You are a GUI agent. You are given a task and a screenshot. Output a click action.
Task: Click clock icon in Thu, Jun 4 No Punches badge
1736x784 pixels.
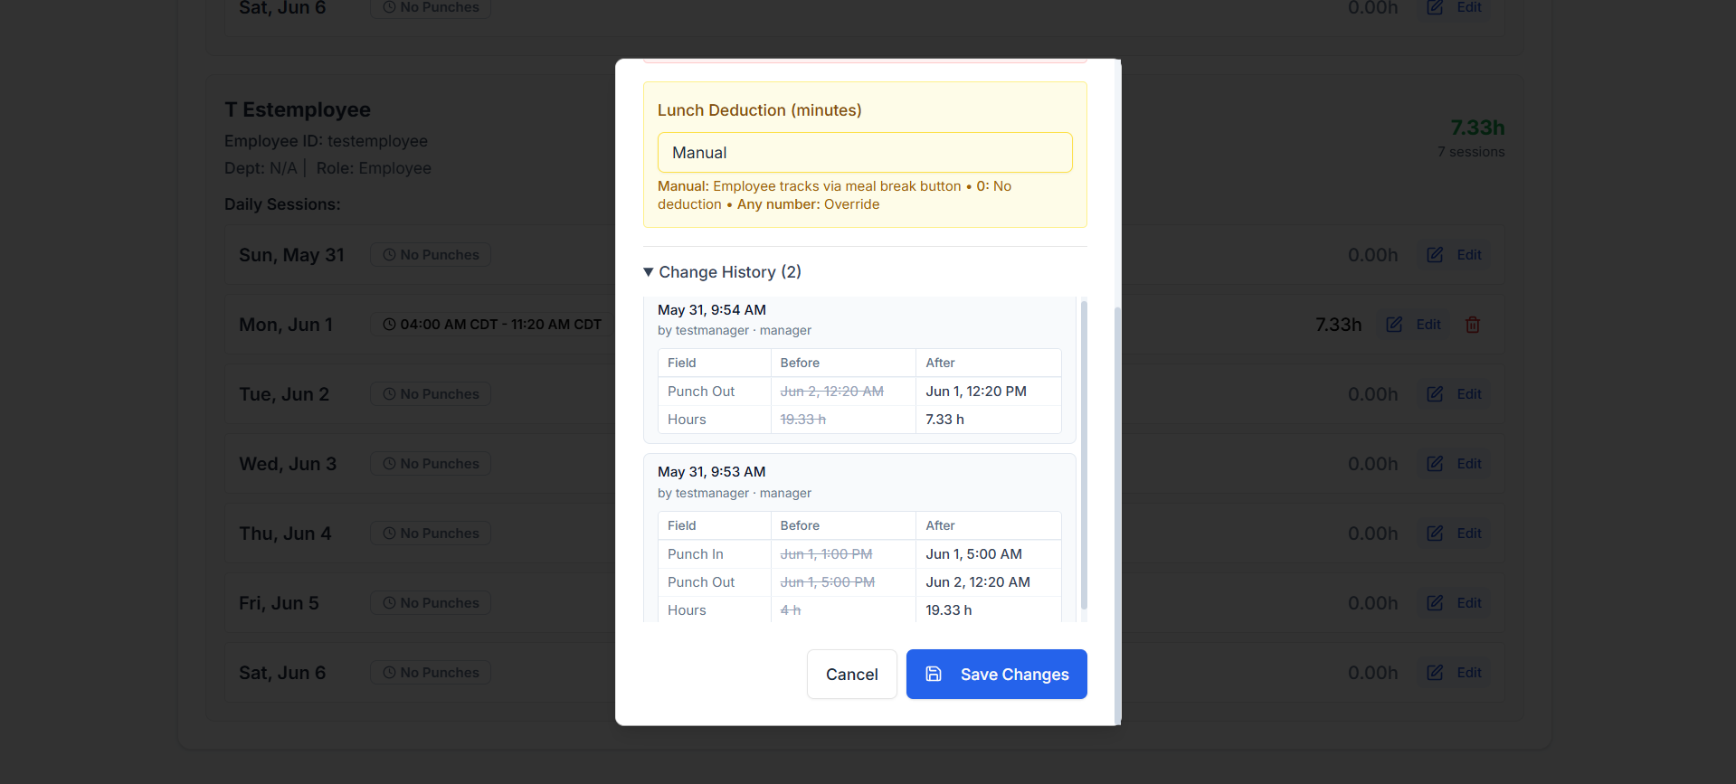(x=389, y=534)
